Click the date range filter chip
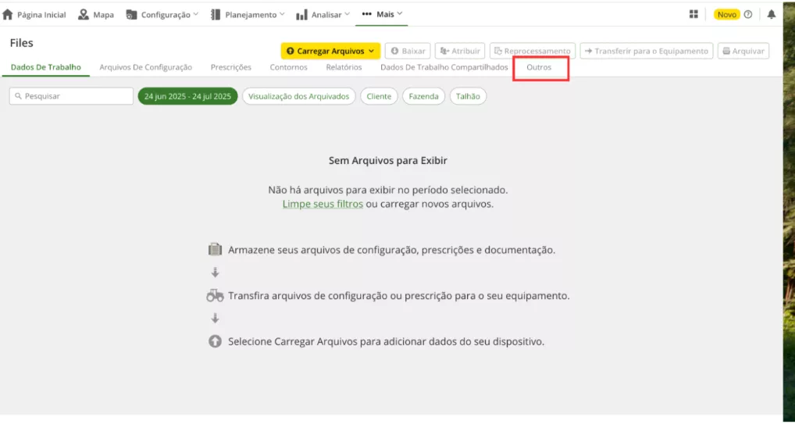 point(187,96)
